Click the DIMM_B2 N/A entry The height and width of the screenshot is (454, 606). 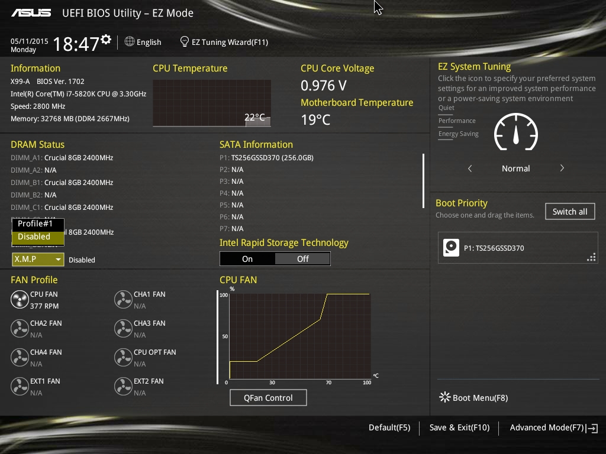pos(34,195)
